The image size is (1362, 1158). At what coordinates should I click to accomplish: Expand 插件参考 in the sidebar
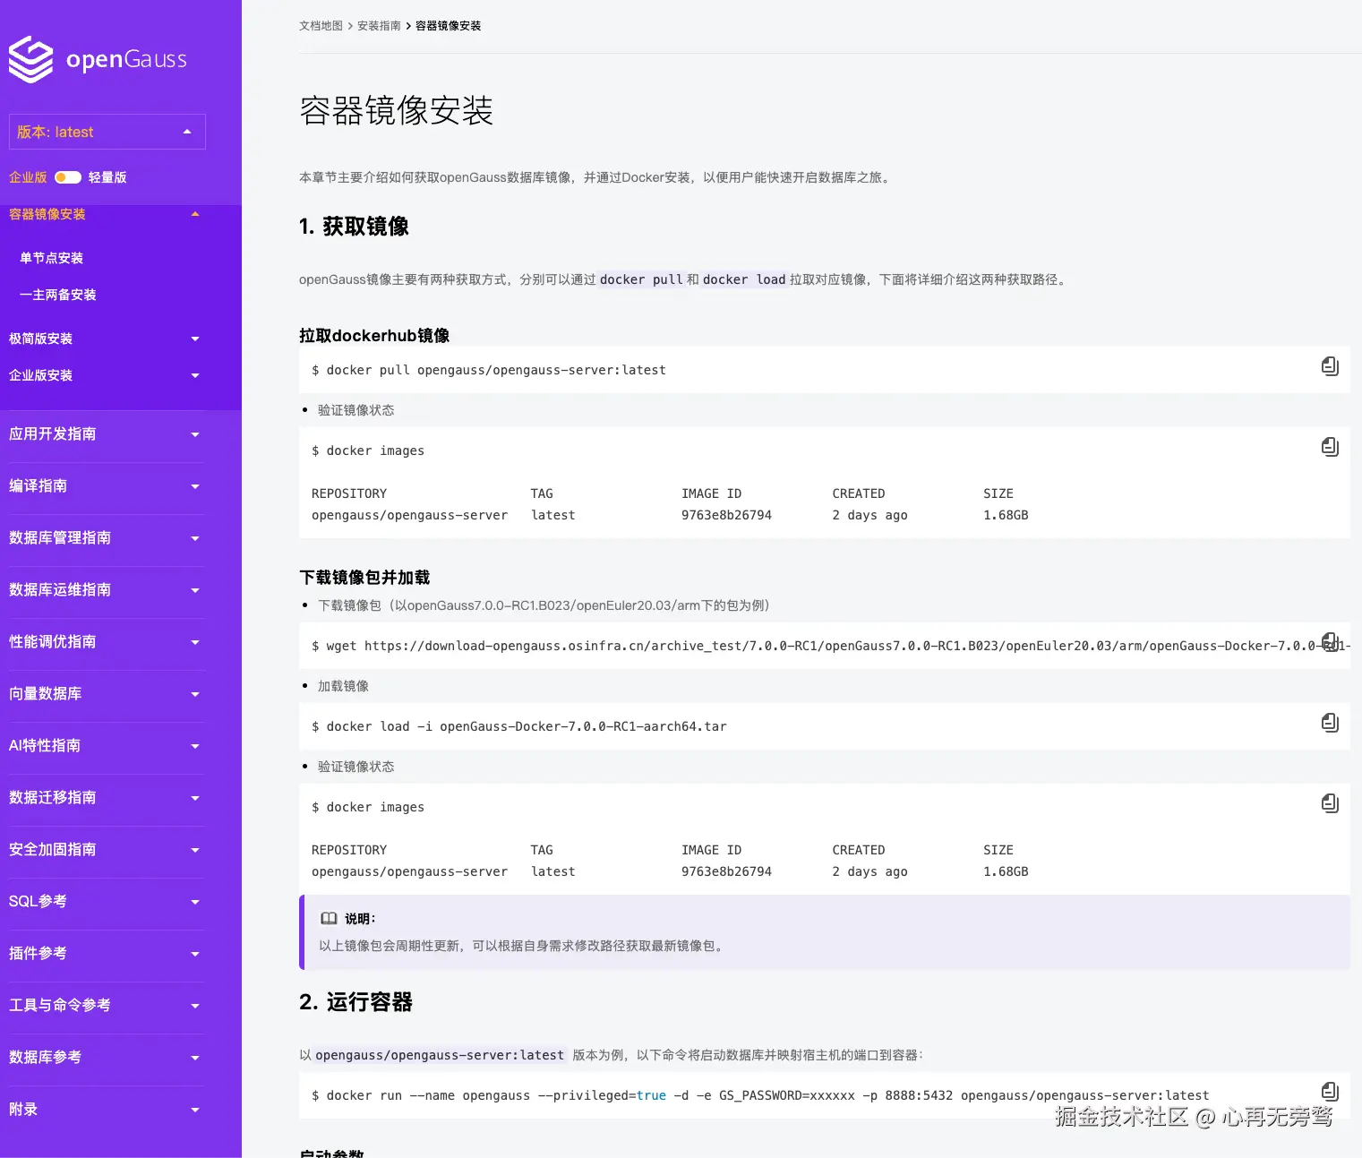pyautogui.click(x=195, y=954)
